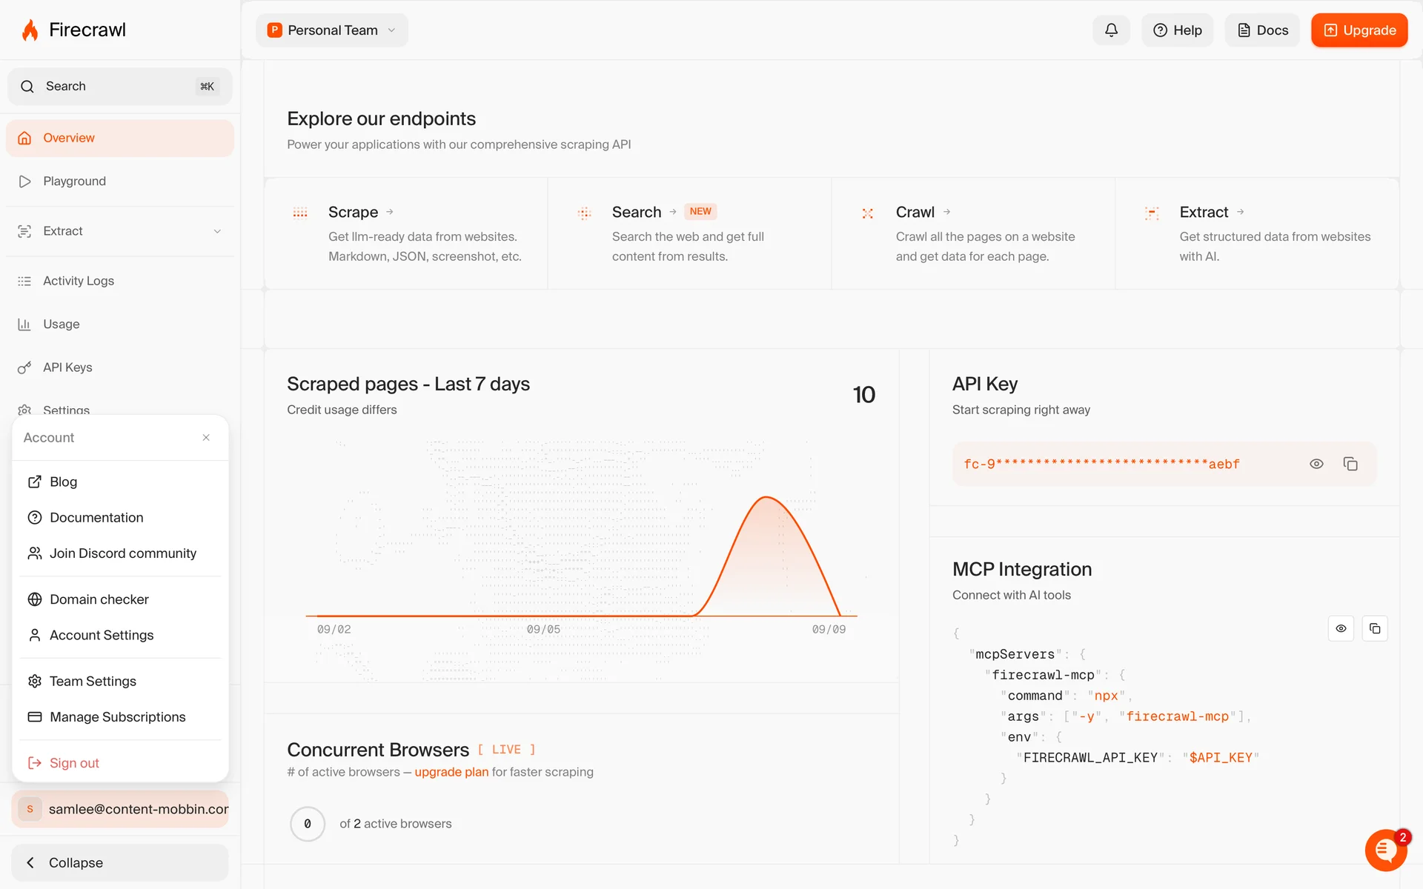Copy the MCP Integration config snippet
The width and height of the screenshot is (1423, 889).
click(x=1375, y=628)
